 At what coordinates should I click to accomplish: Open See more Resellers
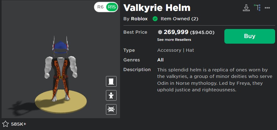click(174, 40)
